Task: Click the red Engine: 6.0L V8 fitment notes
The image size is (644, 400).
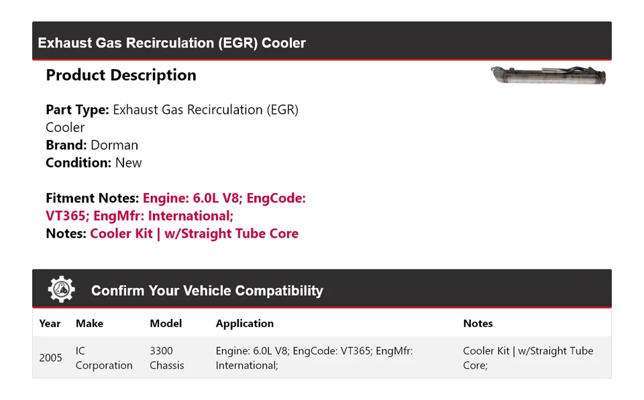Action: point(224,198)
